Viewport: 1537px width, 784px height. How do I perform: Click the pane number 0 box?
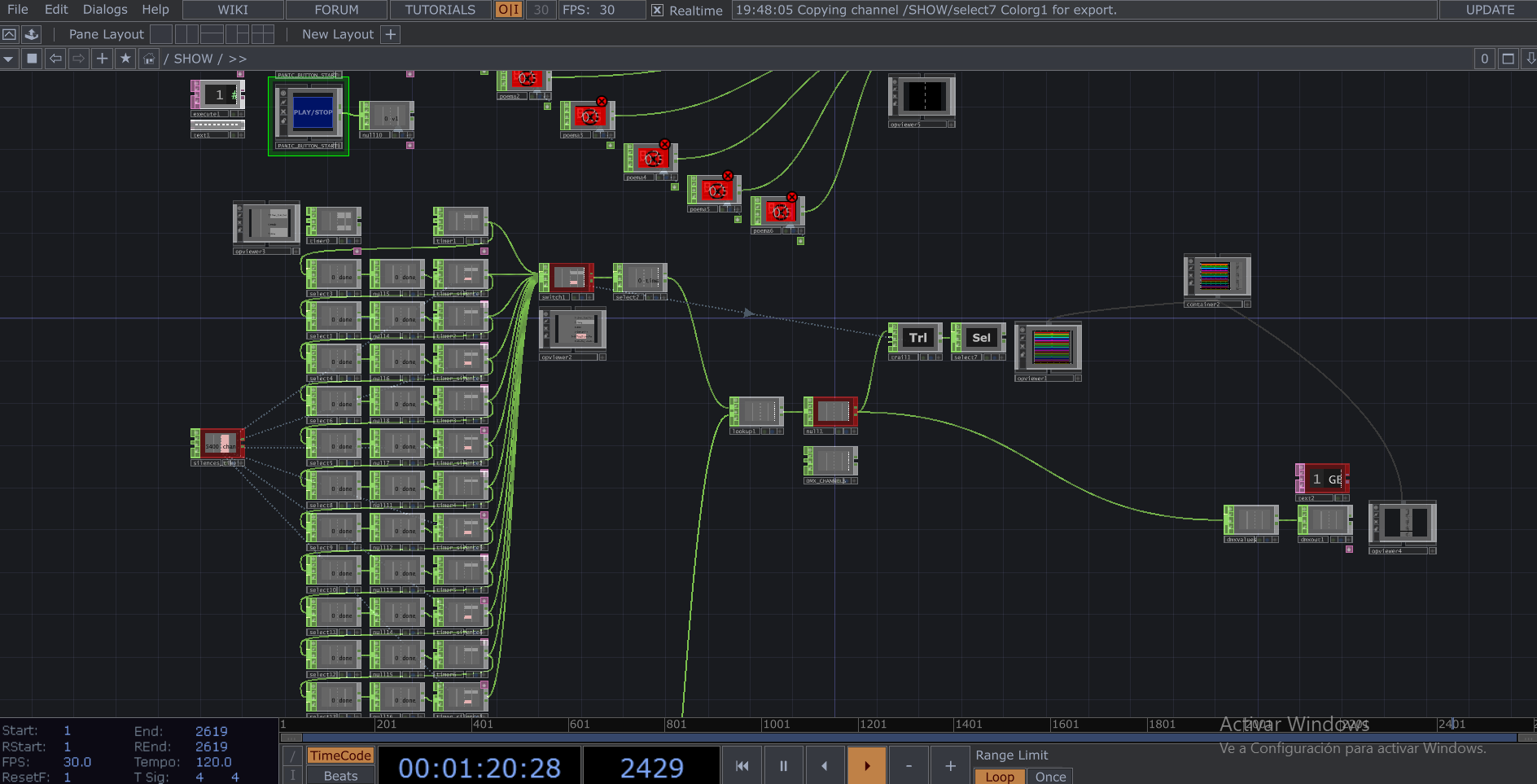click(1485, 59)
